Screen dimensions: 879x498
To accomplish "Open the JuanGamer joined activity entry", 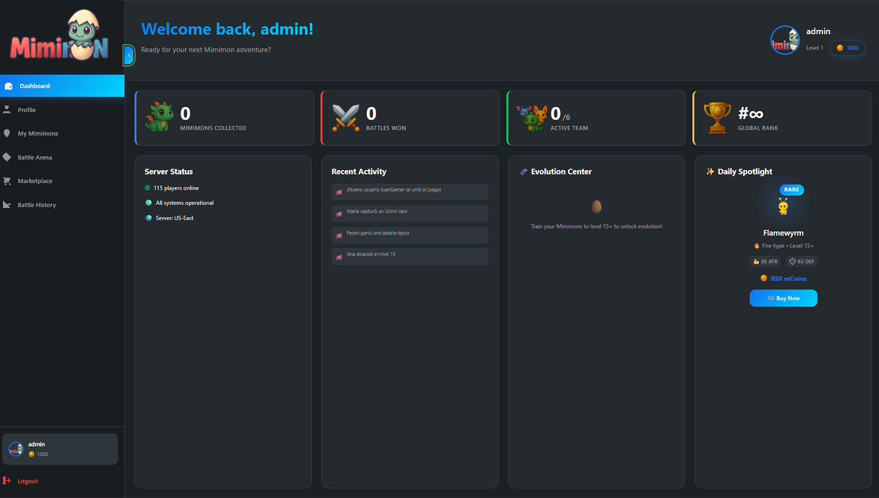I will coord(410,191).
